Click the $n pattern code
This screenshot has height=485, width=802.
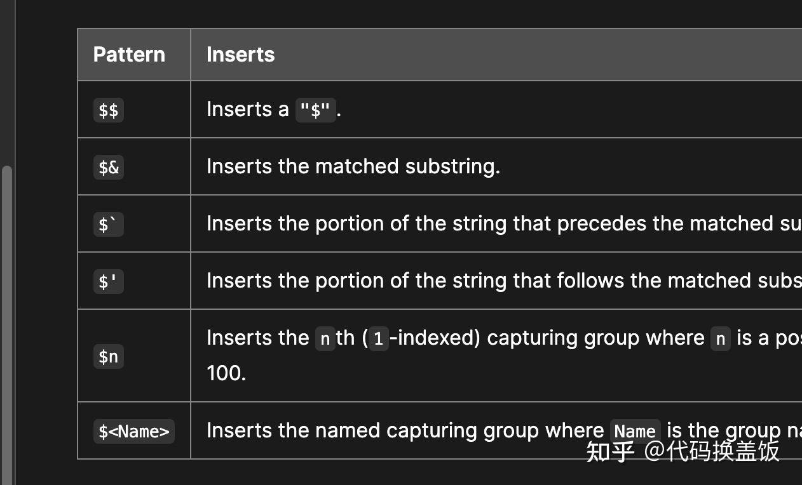tap(109, 357)
